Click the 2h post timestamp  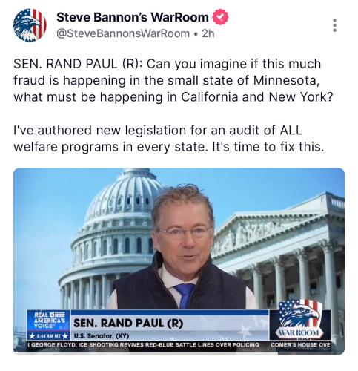coord(208,33)
